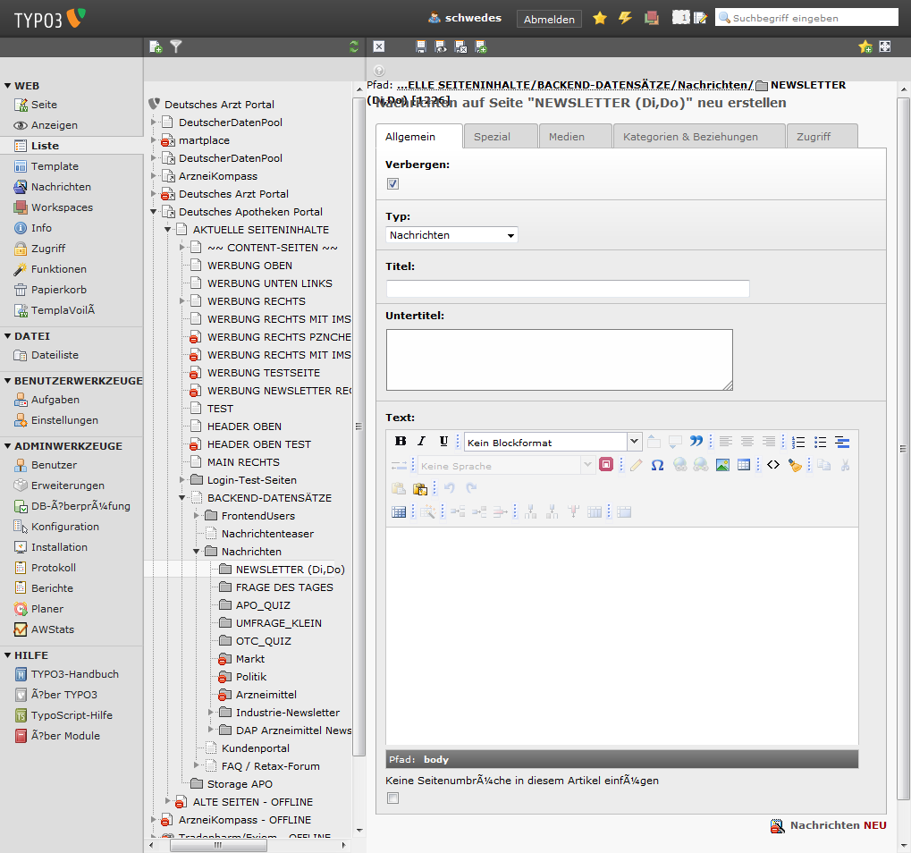Viewport: 911px width, 853px height.
Task: Click into the Titel input field
Action: coord(568,289)
